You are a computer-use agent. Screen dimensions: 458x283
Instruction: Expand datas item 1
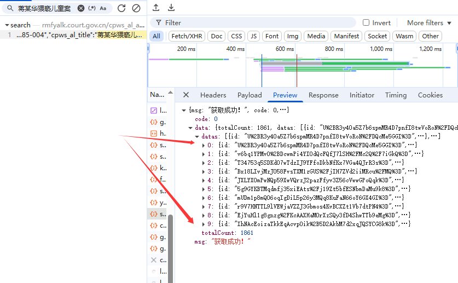coord(204,154)
